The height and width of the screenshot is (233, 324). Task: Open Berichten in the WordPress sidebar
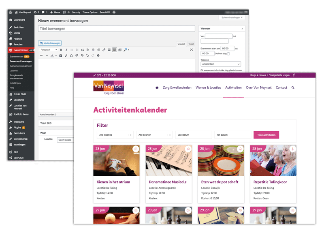tap(18, 27)
